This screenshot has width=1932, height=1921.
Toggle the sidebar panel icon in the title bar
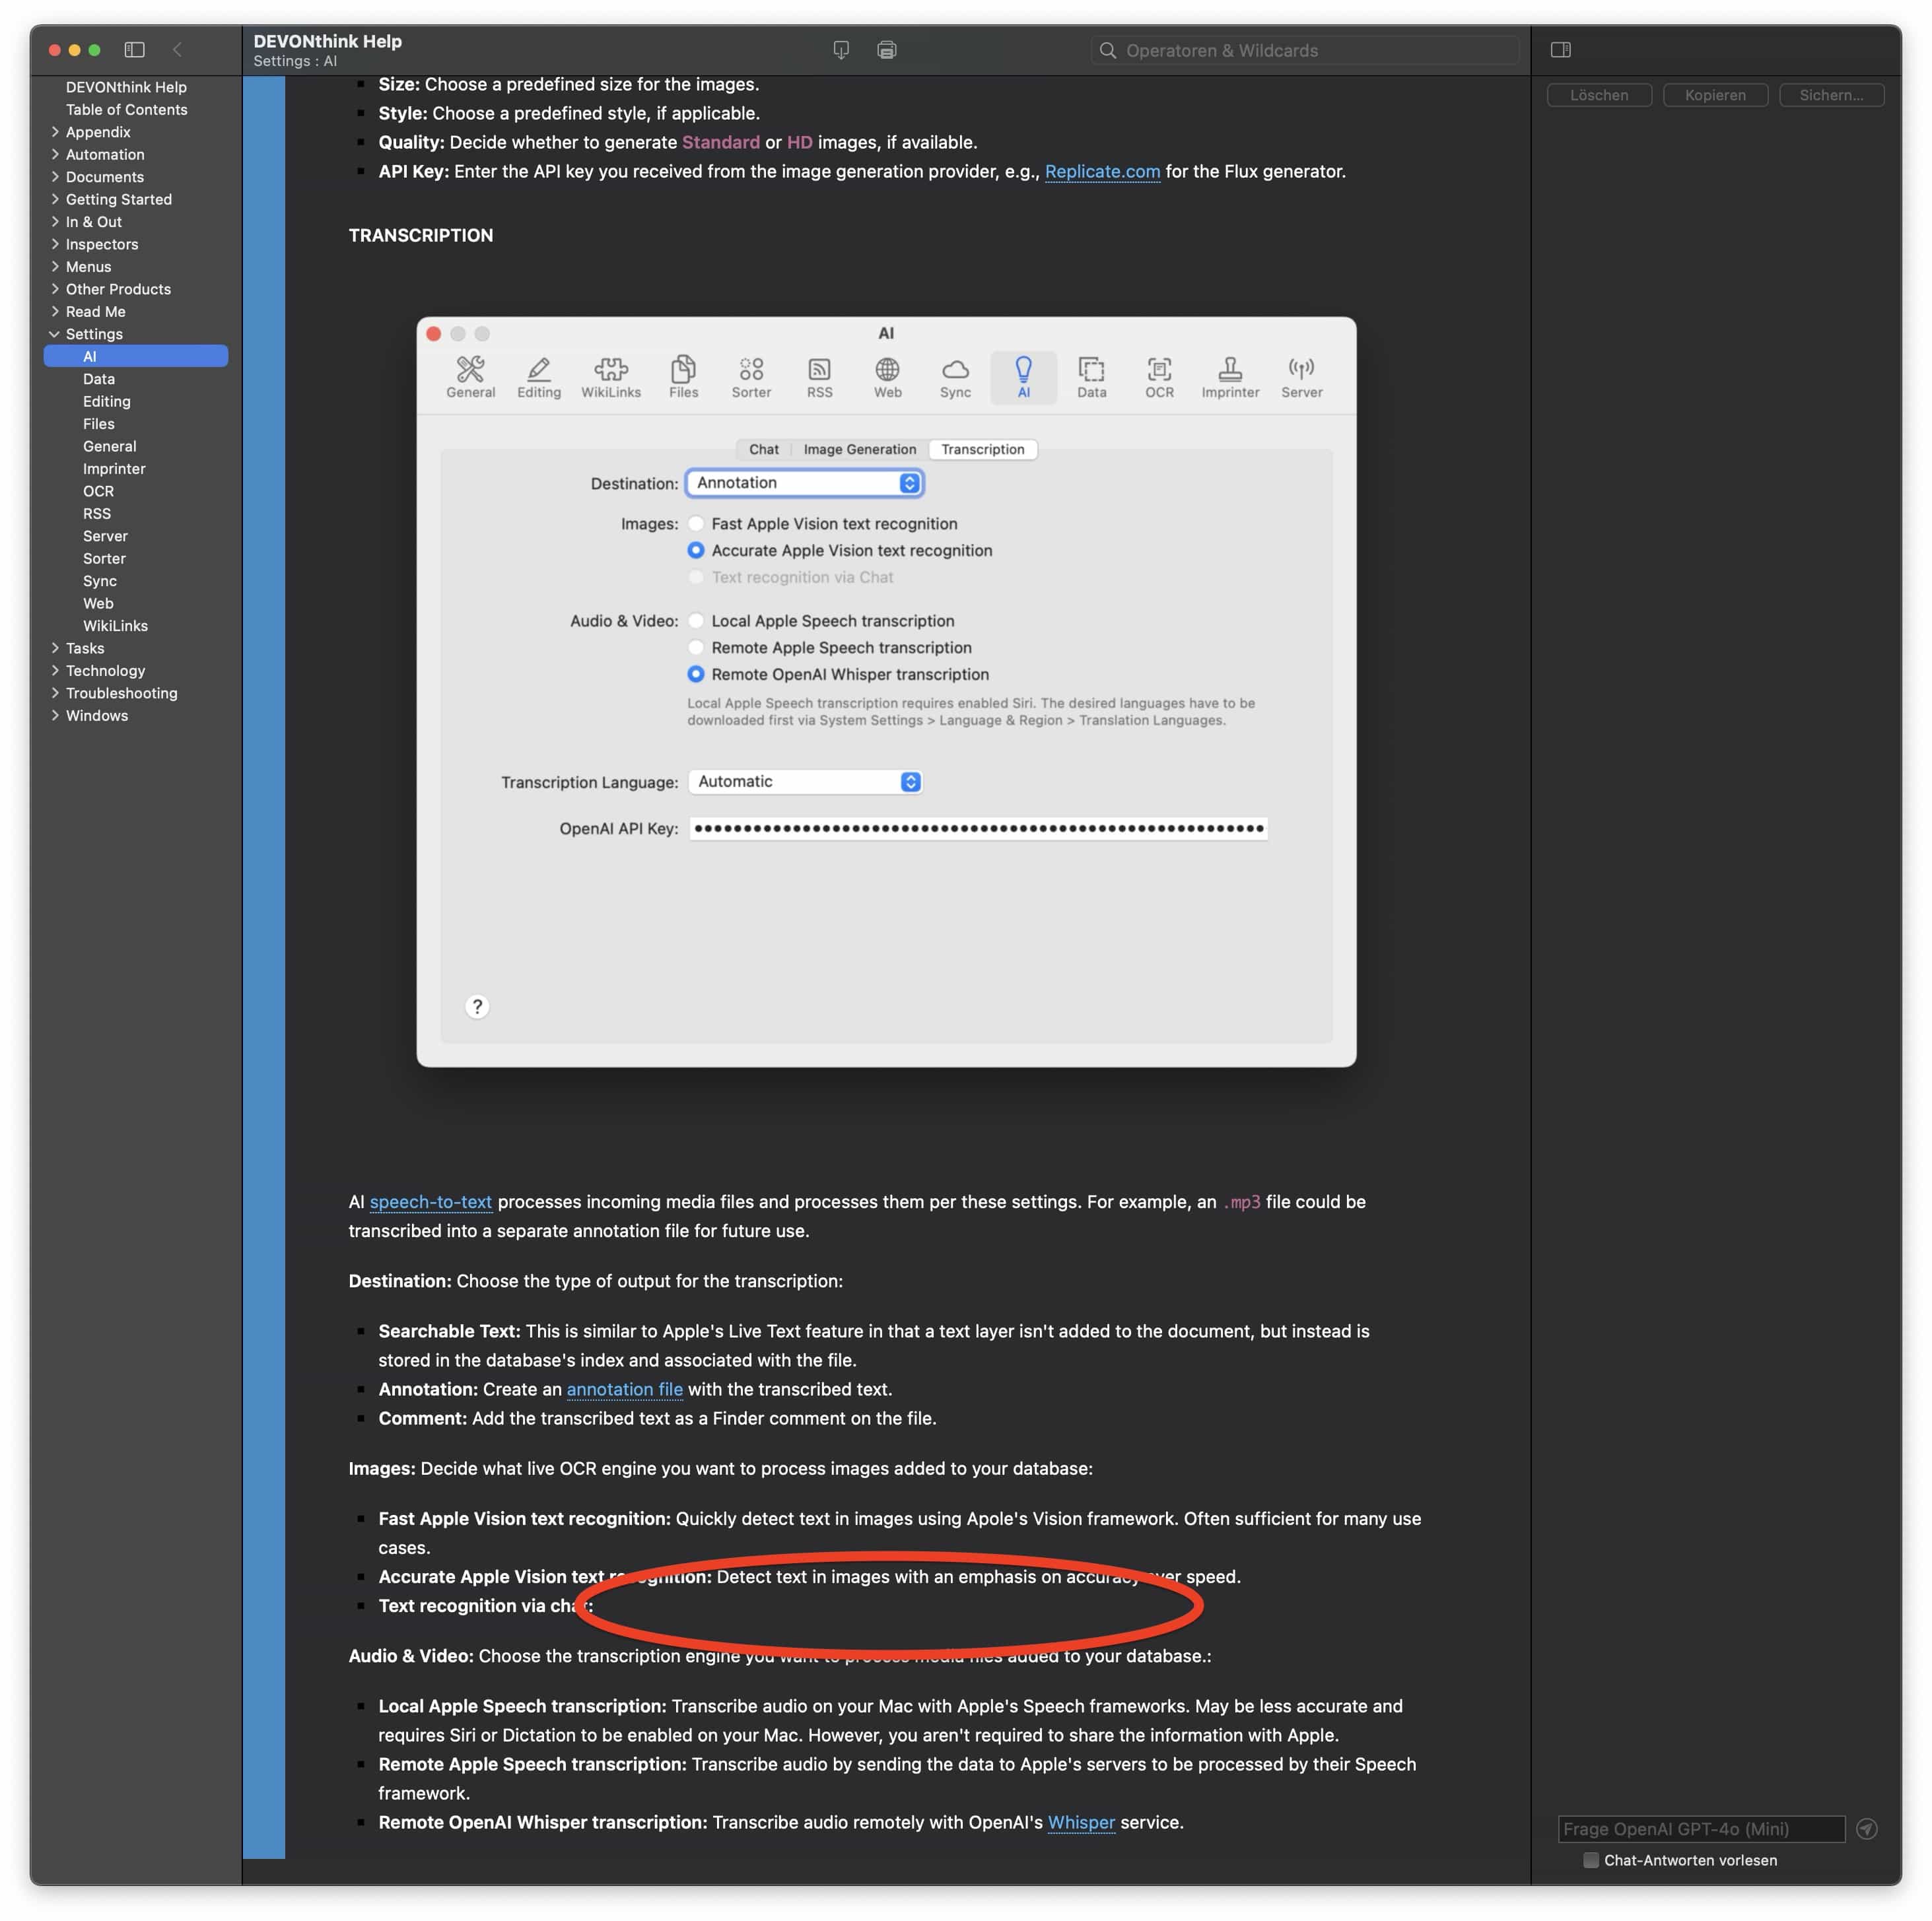coord(135,50)
